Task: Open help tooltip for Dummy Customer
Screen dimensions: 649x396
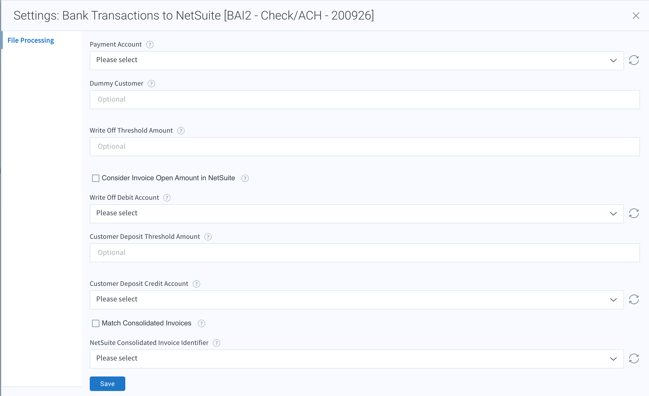Action: [x=151, y=84]
